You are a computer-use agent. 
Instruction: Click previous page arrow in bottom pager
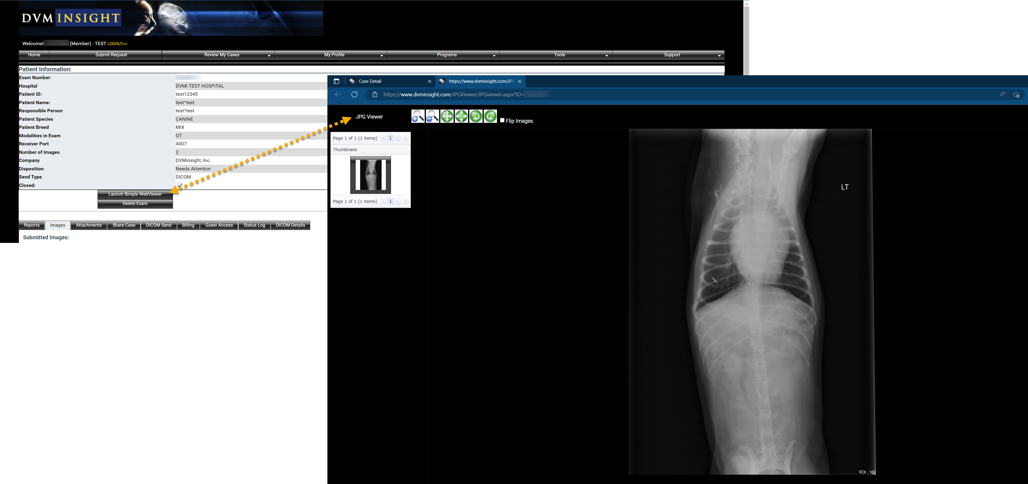[383, 201]
